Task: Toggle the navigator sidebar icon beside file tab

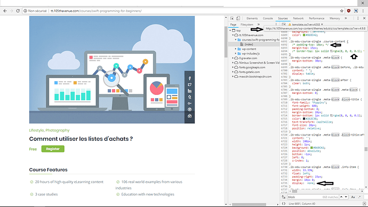Action: point(284,25)
